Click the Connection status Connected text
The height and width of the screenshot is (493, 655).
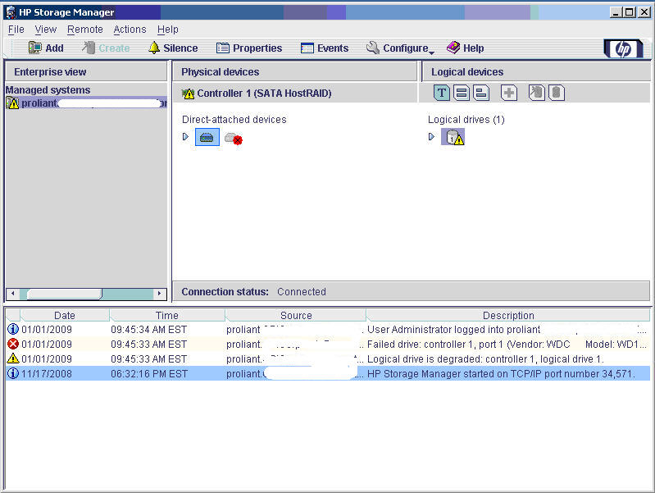(302, 292)
